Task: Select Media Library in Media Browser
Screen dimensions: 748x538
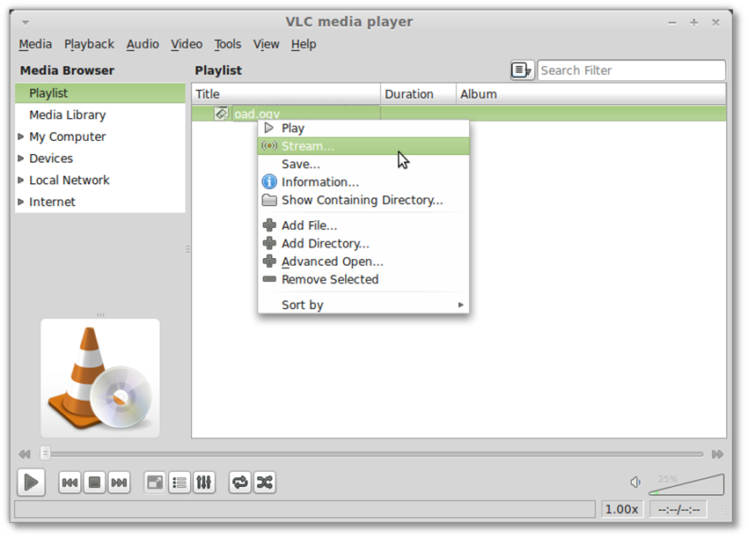Action: [x=100, y=115]
